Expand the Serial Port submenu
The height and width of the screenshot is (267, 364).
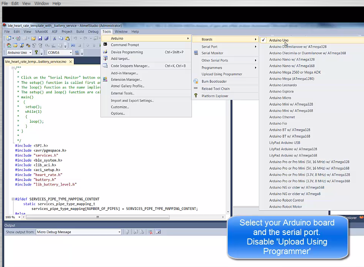[225, 47]
